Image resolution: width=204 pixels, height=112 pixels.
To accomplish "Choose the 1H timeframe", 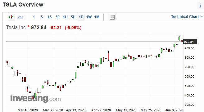I will coord(65,17).
